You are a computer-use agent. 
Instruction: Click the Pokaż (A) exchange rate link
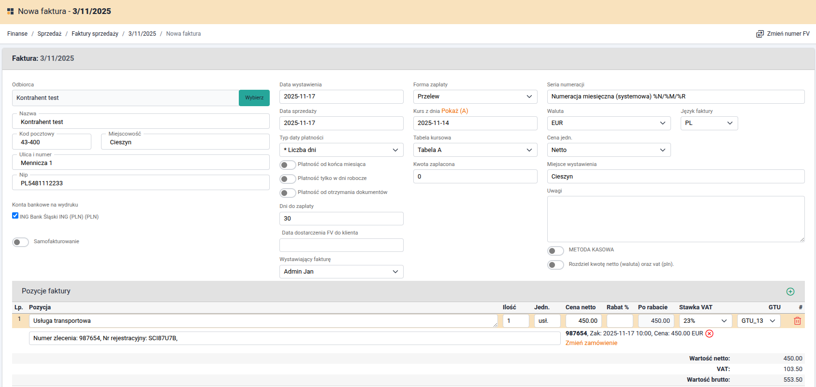(454, 111)
